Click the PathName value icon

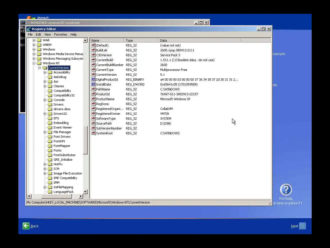pos(93,89)
